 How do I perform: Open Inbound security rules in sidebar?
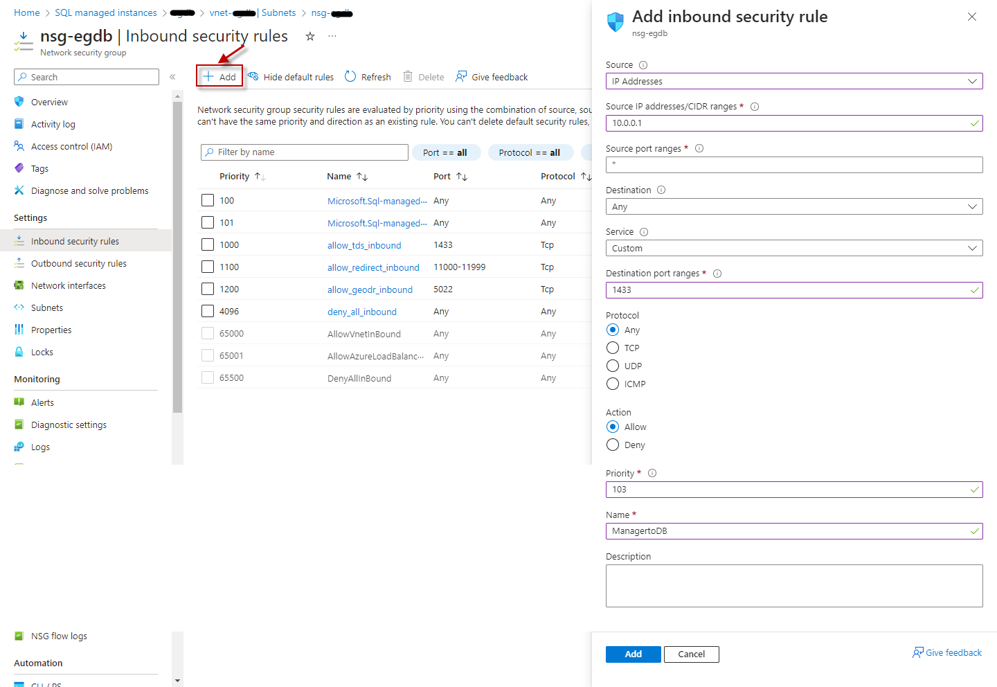point(86,241)
